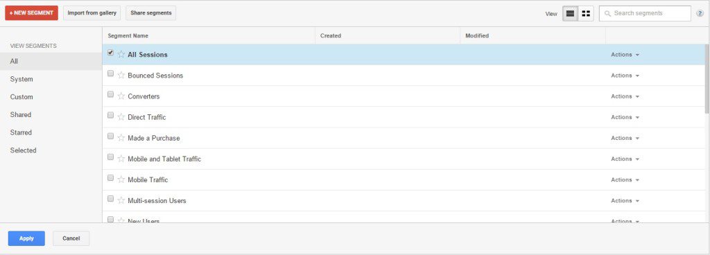
Task: Open Actions dropdown for All Sessions
Action: pos(625,54)
